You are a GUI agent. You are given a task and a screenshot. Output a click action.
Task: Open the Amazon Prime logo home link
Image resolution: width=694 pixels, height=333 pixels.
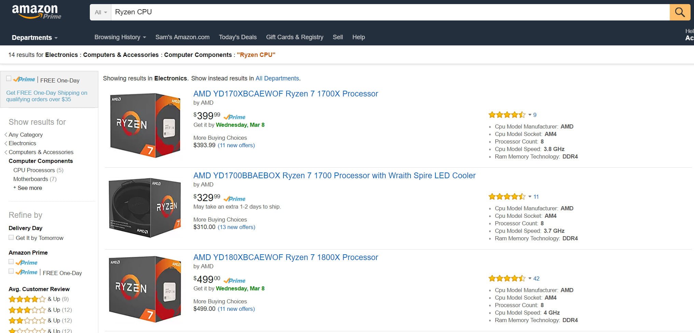coord(37,12)
